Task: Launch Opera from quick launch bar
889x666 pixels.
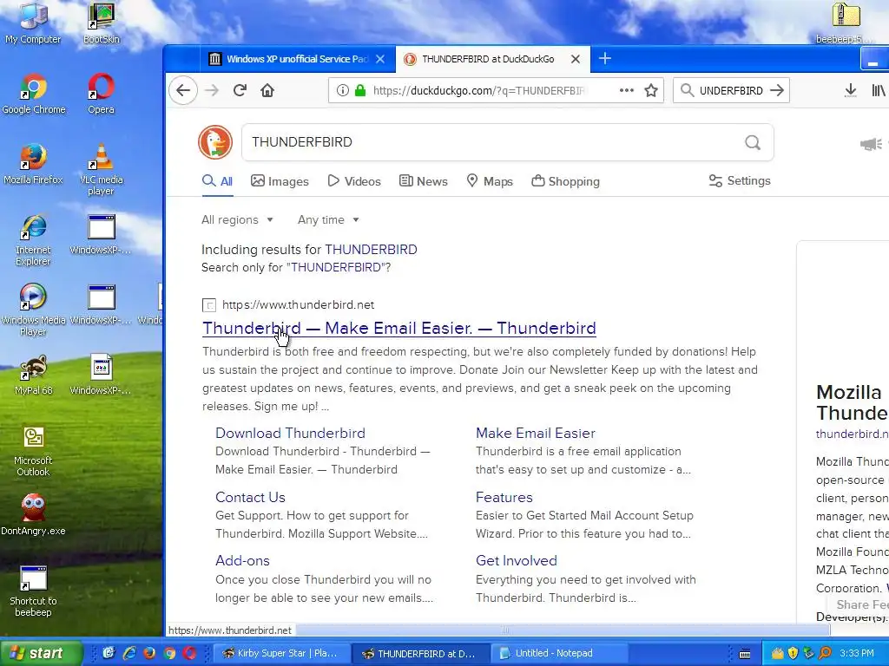Action: pyautogui.click(x=189, y=653)
